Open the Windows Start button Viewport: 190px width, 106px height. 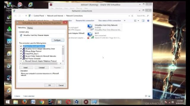8,102
